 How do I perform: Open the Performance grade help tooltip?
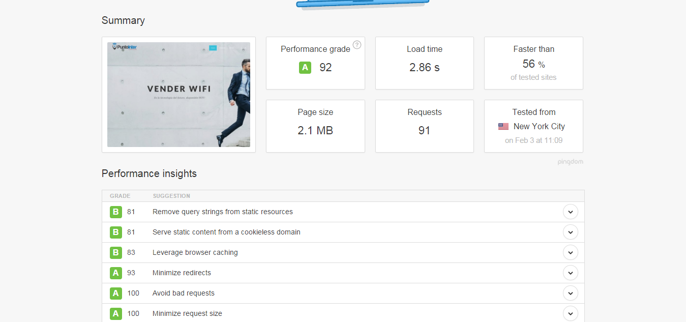tap(357, 45)
